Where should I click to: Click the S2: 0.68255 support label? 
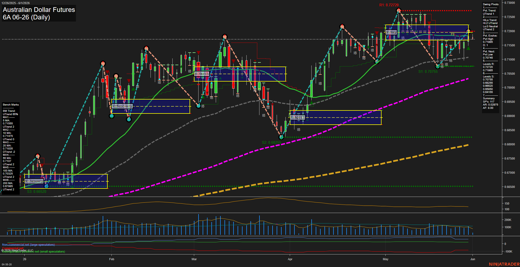coord(271,143)
